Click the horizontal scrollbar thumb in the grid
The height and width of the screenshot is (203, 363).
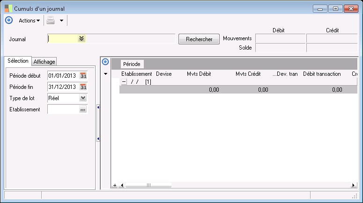(x=148, y=185)
